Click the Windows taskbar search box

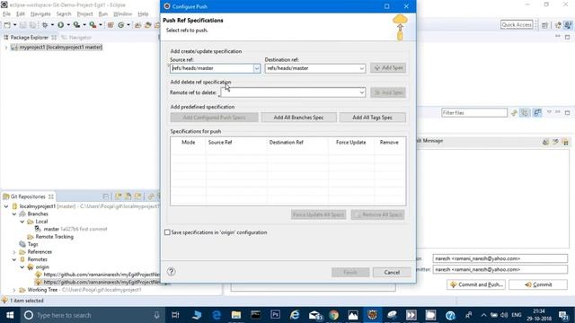click(92, 315)
